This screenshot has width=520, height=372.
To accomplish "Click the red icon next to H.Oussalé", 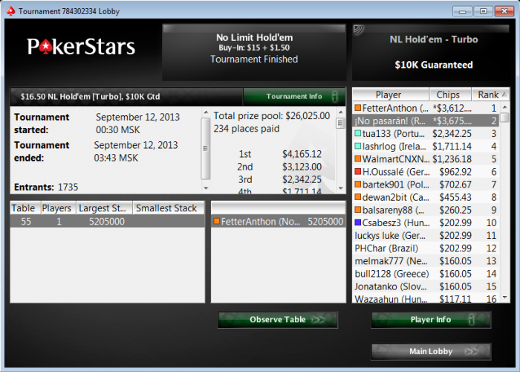I will [x=358, y=171].
